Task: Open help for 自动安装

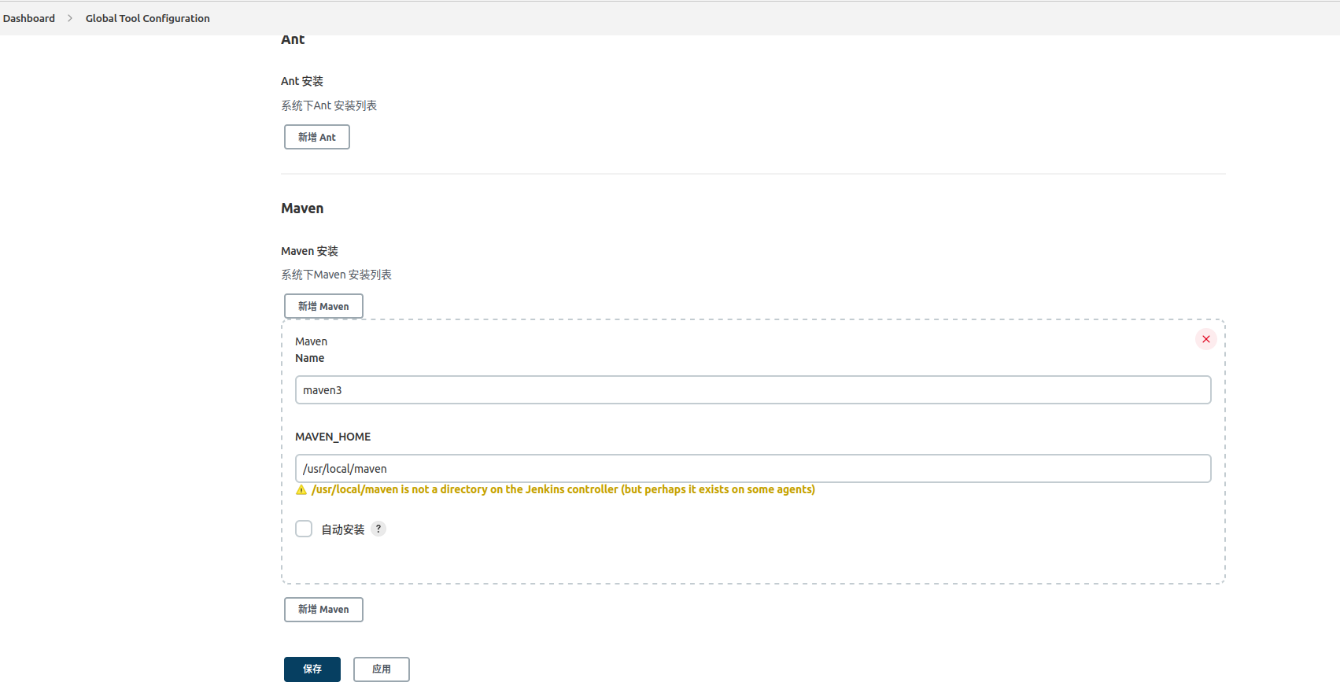Action: (378, 529)
